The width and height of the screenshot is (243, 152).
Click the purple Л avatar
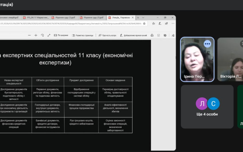[202, 104]
